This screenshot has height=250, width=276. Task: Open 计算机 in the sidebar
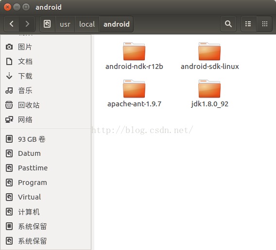click(29, 212)
